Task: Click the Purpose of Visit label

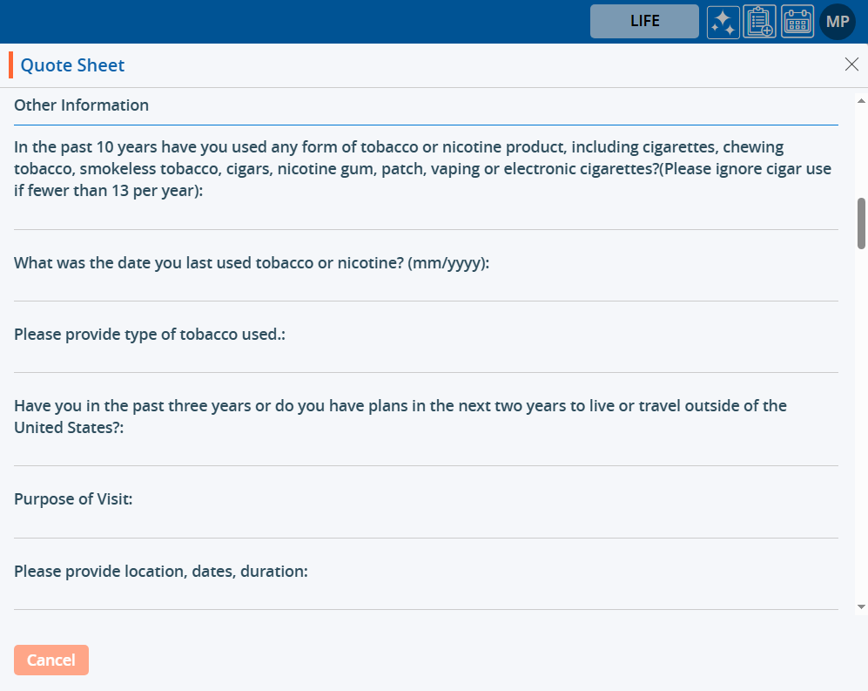Action: point(73,500)
